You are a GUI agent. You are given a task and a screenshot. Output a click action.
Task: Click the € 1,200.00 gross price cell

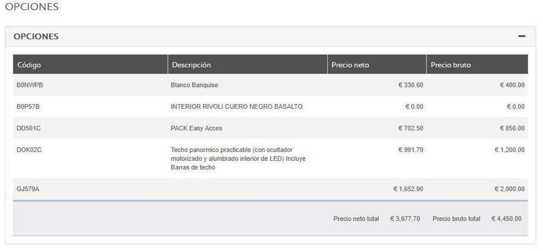509,150
